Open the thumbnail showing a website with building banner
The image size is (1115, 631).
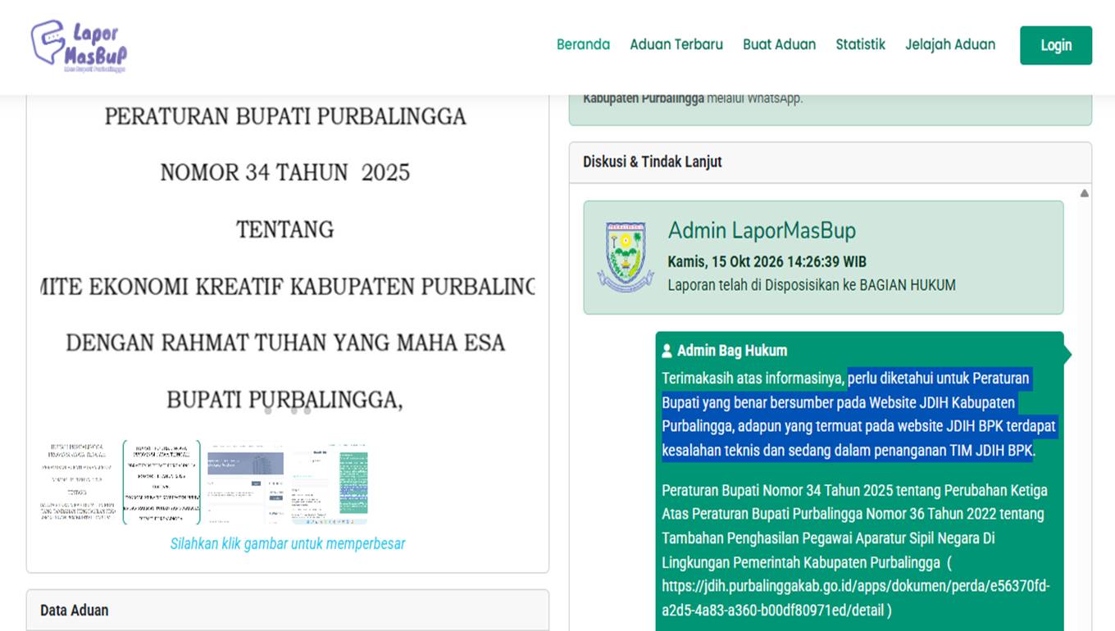[245, 482]
